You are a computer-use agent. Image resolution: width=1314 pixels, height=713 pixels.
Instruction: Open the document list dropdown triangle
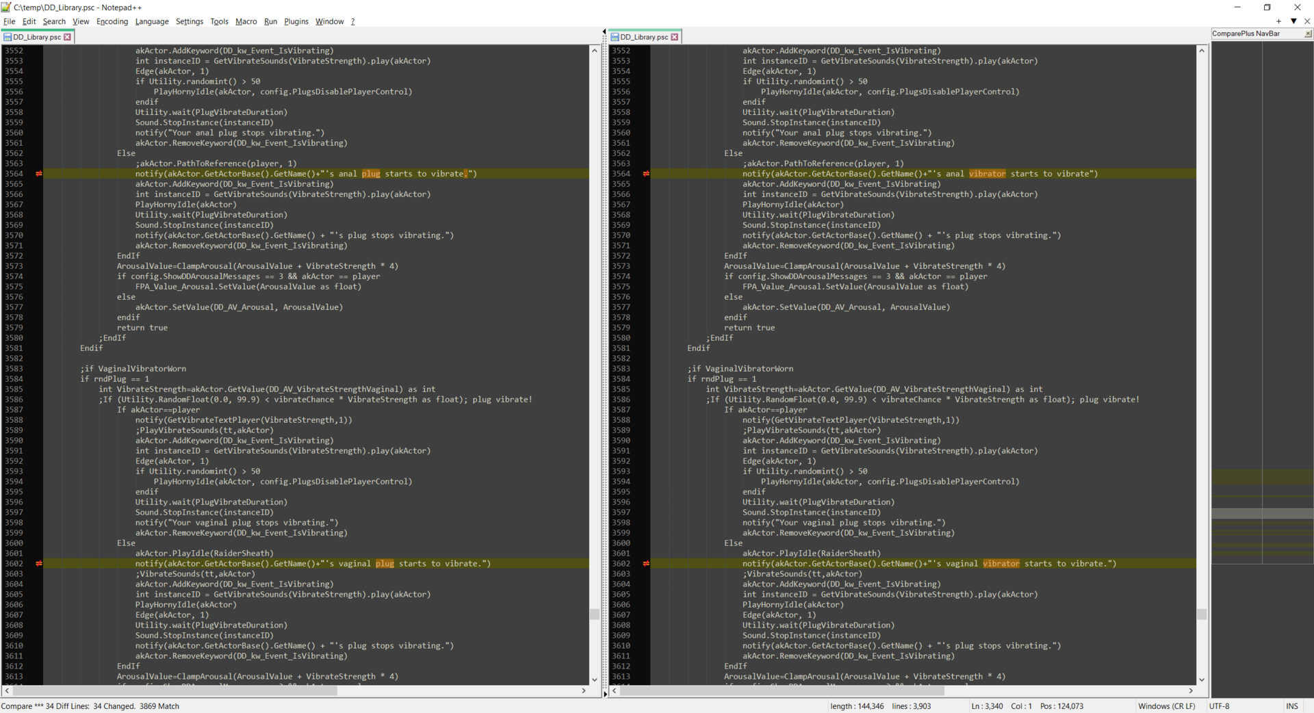tap(1293, 21)
